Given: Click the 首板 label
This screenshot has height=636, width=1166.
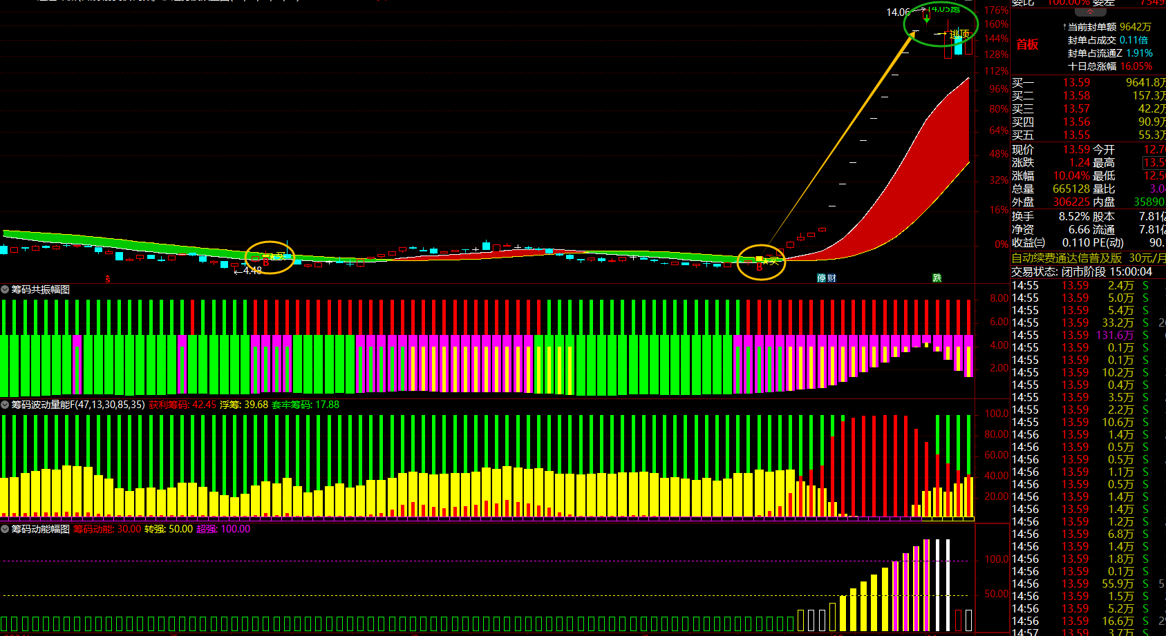Looking at the screenshot, I should pos(1027,44).
